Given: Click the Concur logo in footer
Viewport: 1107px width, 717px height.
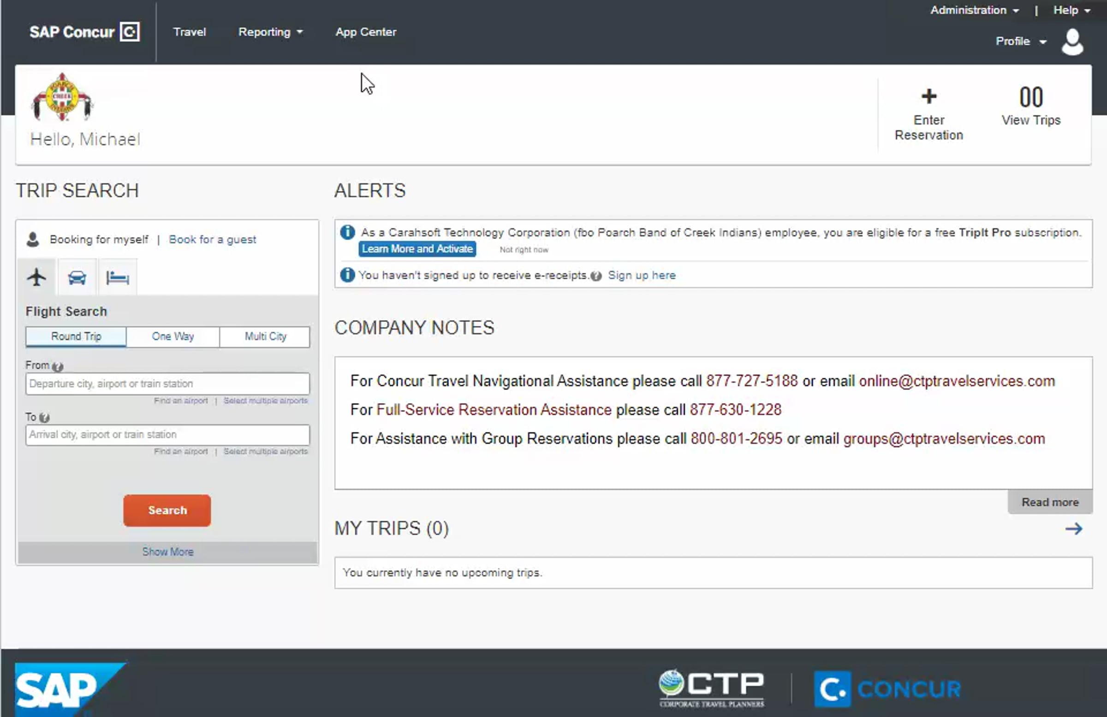Looking at the screenshot, I should coord(887,689).
